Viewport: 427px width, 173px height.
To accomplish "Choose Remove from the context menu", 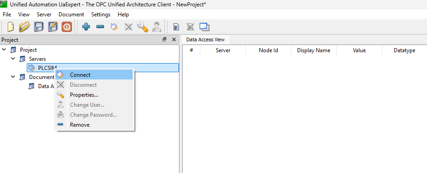I will 94,124.
